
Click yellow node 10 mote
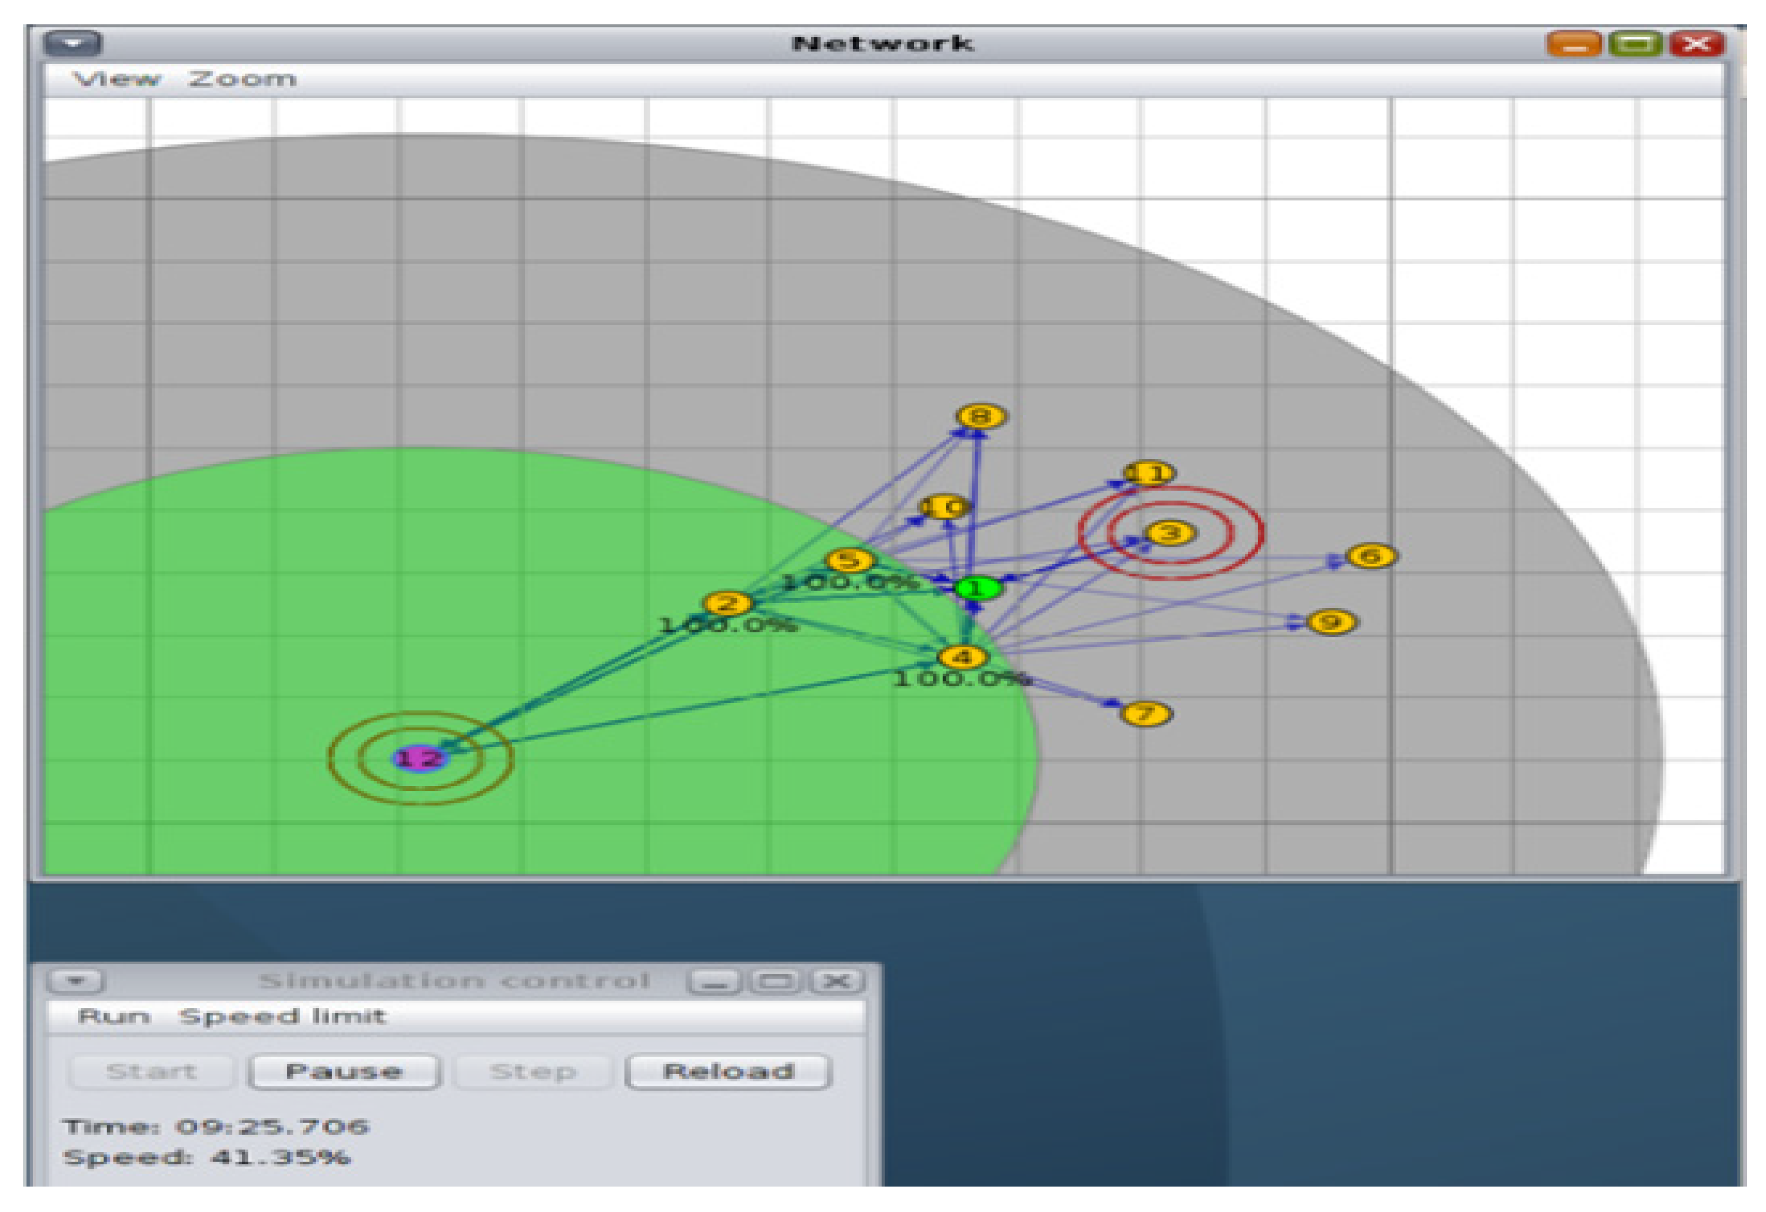[943, 506]
